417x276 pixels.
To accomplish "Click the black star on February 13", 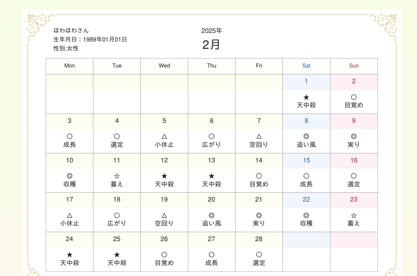I will 212,176.
